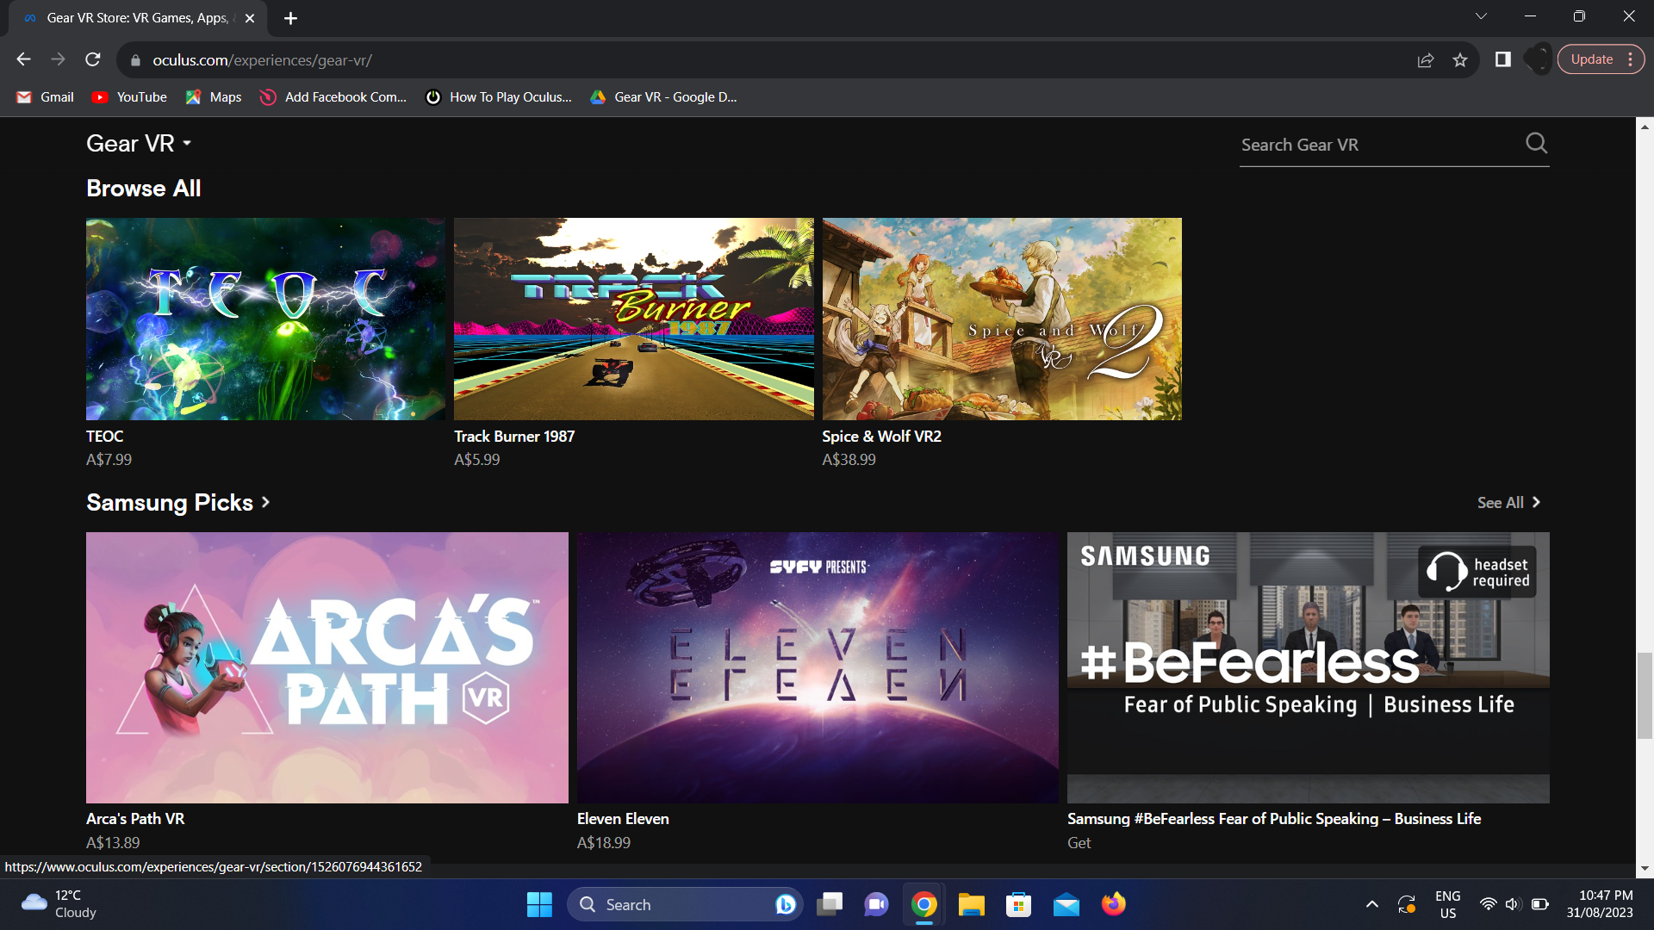This screenshot has height=930, width=1654.
Task: Open the Gmail bookmark
Action: 46,97
